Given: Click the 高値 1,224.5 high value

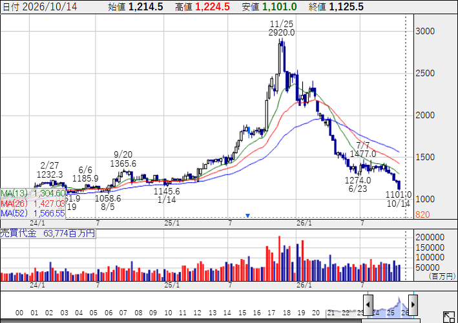Looking at the screenshot, I should tap(202, 6).
